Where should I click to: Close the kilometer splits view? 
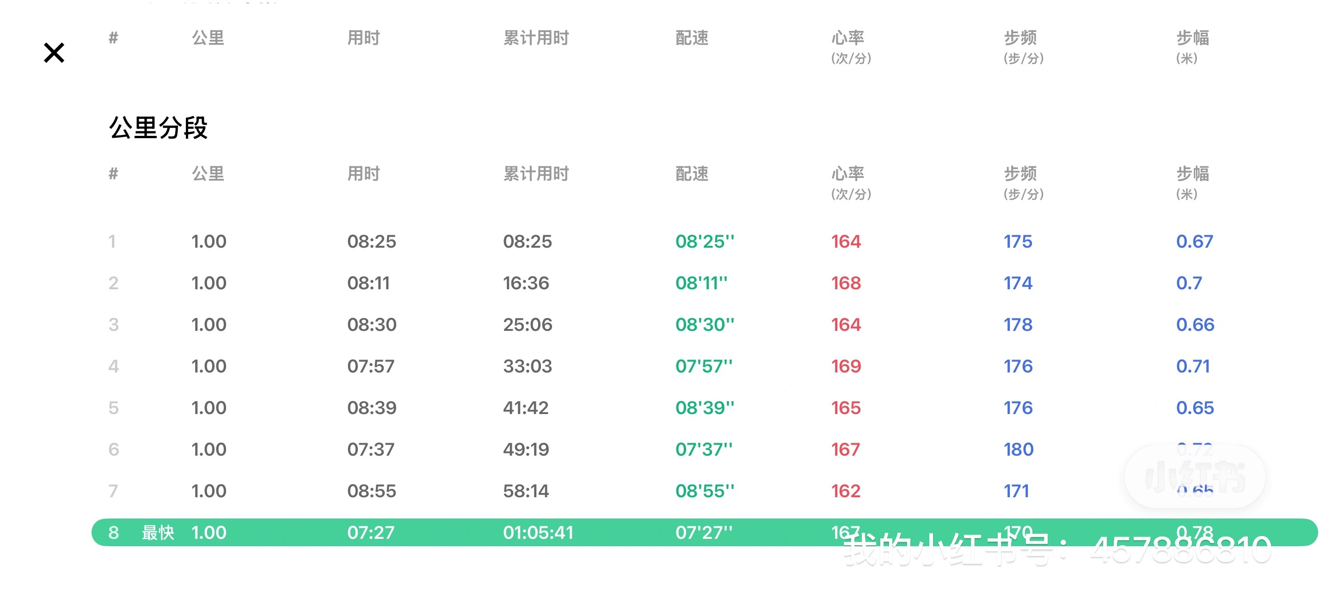(x=54, y=53)
